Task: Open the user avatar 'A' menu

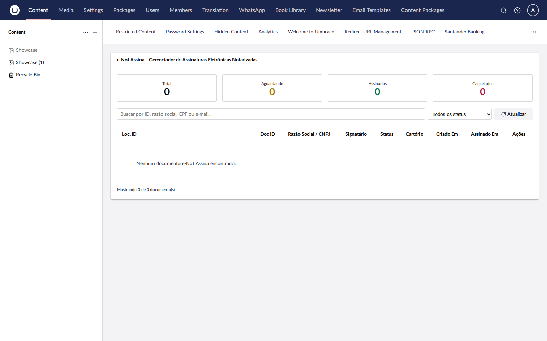Action: tap(533, 10)
